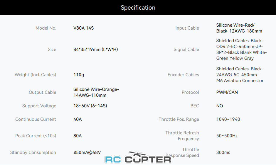Click the Peak Current 80A value
Image resolution: width=276 pixels, height=165 pixels.
point(78,136)
